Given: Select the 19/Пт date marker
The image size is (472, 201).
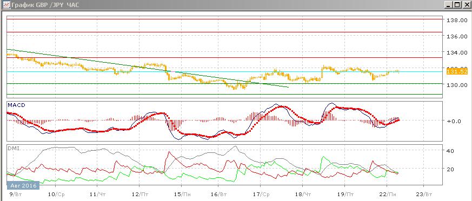Looking at the screenshot, I should click(345, 194).
